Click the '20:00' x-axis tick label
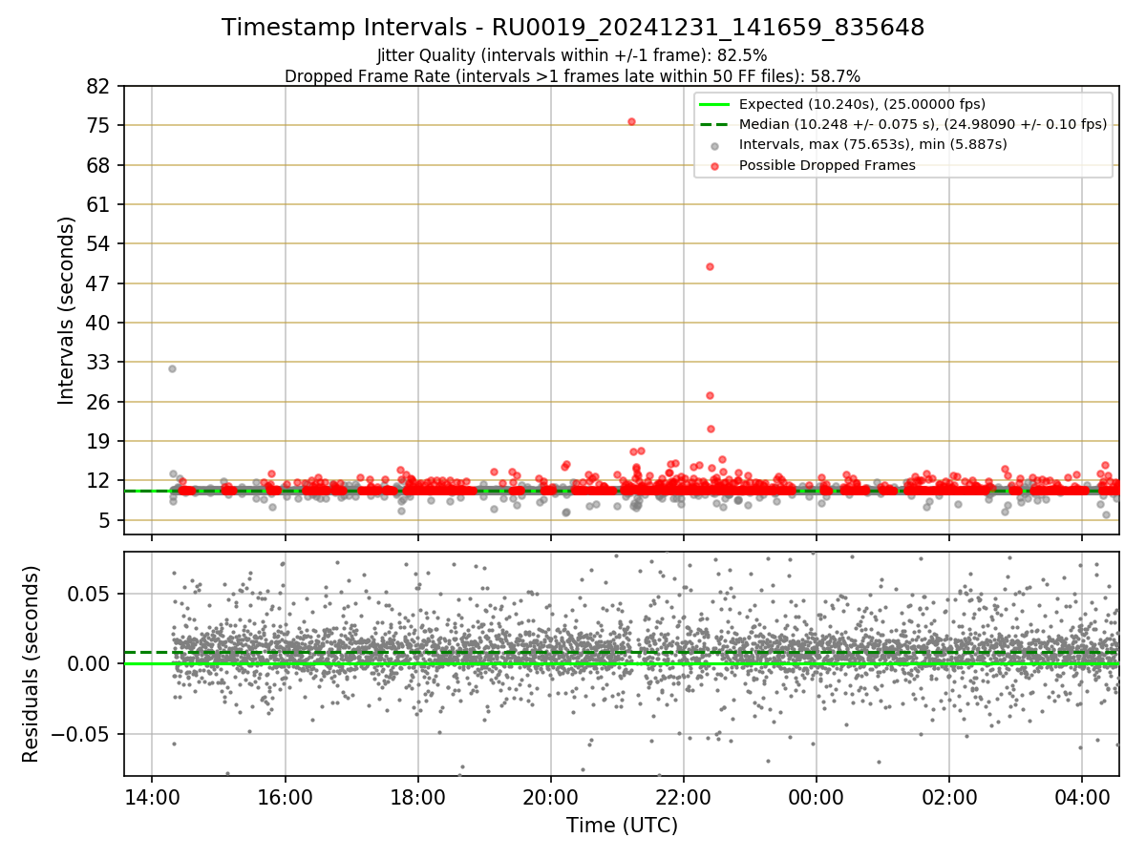Image resolution: width=1146 pixels, height=859 pixels. pos(550,796)
